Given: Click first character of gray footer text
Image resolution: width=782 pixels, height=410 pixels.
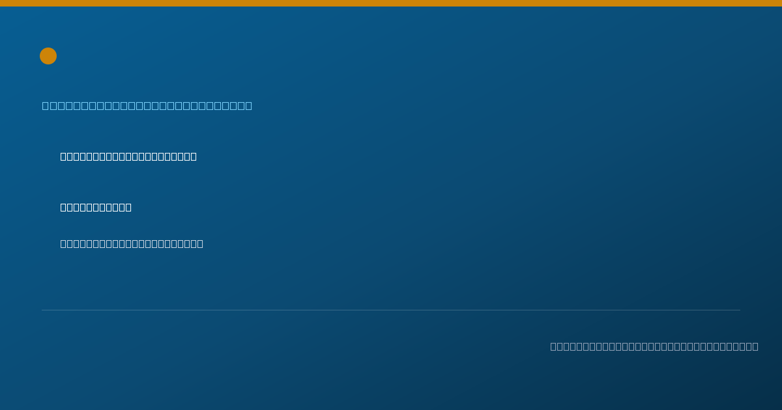Looking at the screenshot, I should tap(554, 346).
